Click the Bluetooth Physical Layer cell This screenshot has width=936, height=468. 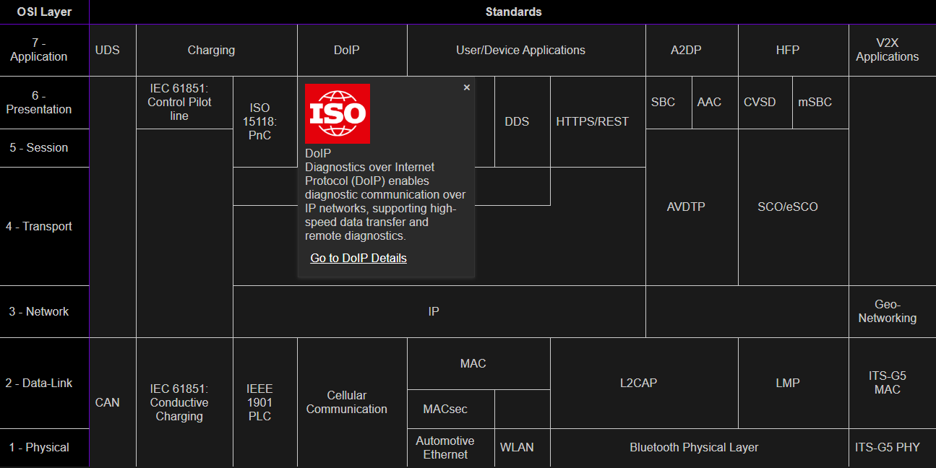(x=694, y=447)
